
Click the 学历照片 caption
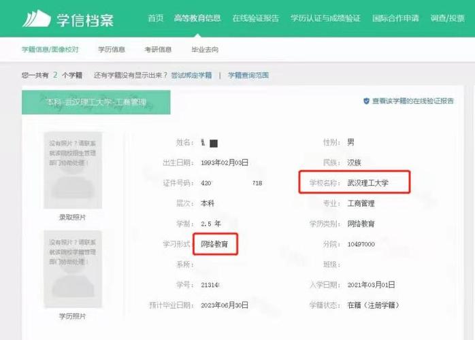(x=72, y=316)
